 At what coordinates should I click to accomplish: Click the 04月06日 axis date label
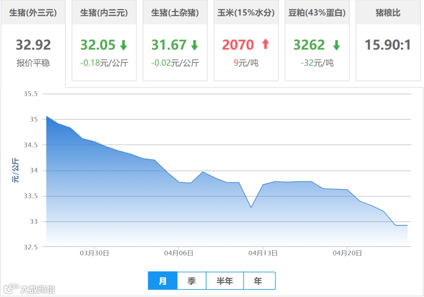(x=179, y=253)
